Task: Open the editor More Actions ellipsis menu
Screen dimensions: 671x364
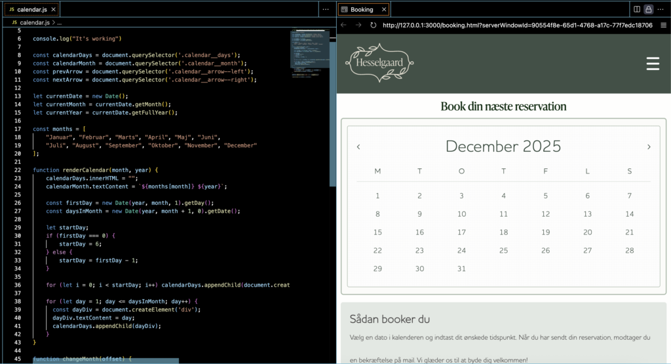Action: 326,9
